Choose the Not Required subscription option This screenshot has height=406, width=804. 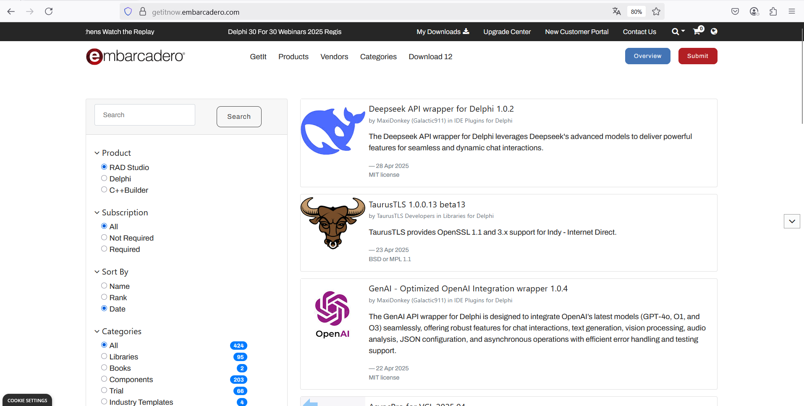[104, 238]
